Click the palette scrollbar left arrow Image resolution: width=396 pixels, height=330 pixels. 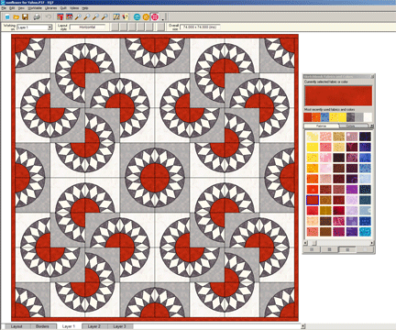pos(305,243)
